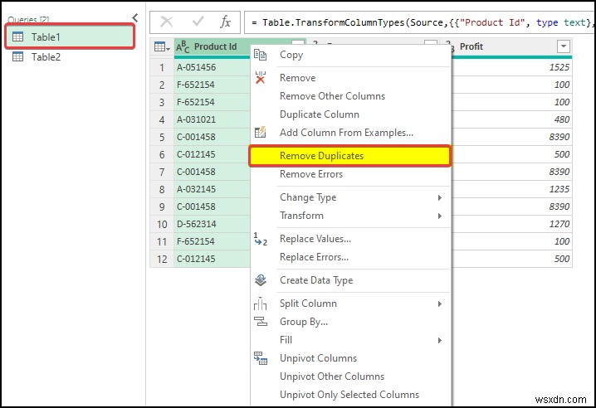
Task: Click row number 5
Action: pyautogui.click(x=162, y=137)
